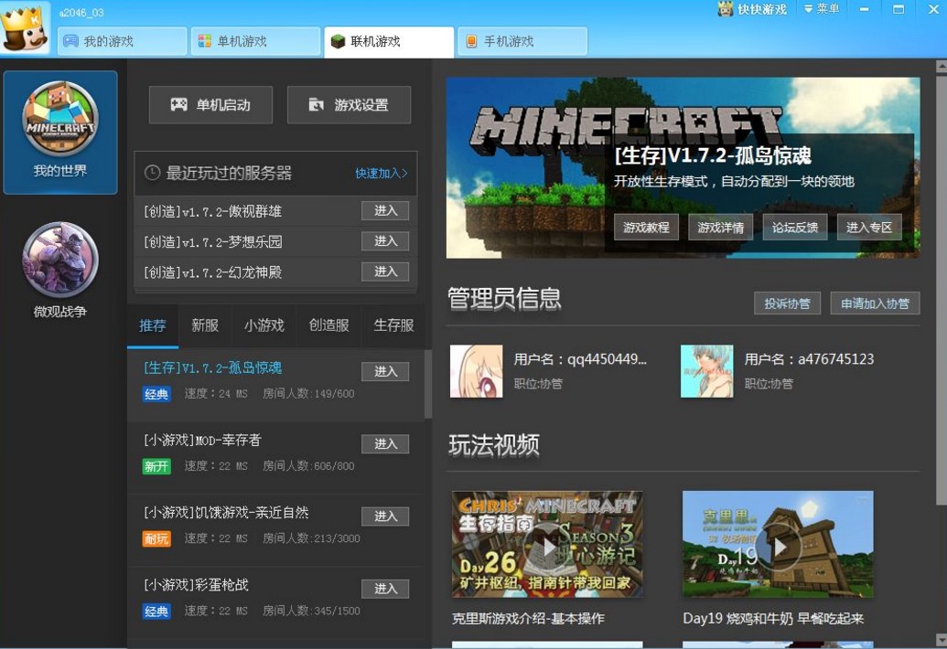This screenshot has width=947, height=649.
Task: Switch to the 联机游戏 tab
Action: (x=389, y=41)
